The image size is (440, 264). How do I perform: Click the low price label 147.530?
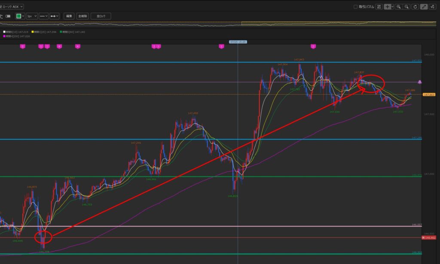tap(334, 112)
